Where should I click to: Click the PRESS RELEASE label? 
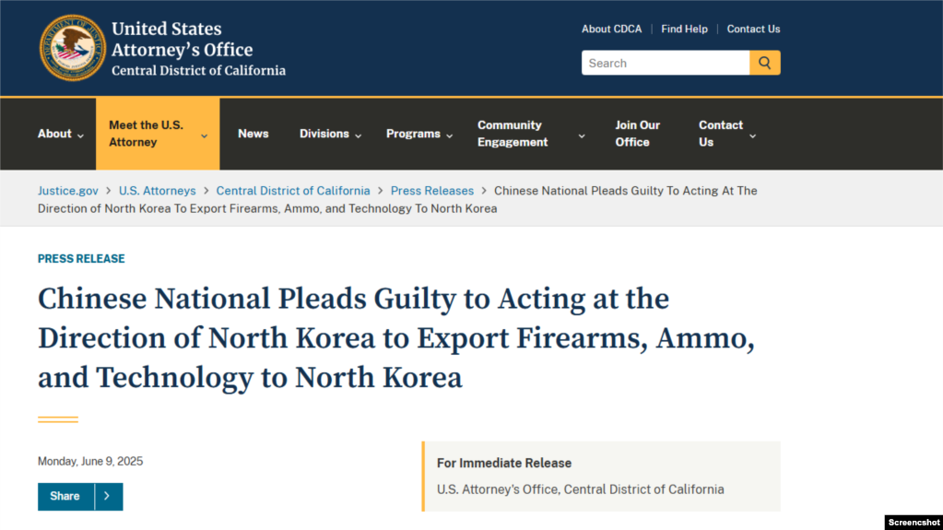(81, 259)
